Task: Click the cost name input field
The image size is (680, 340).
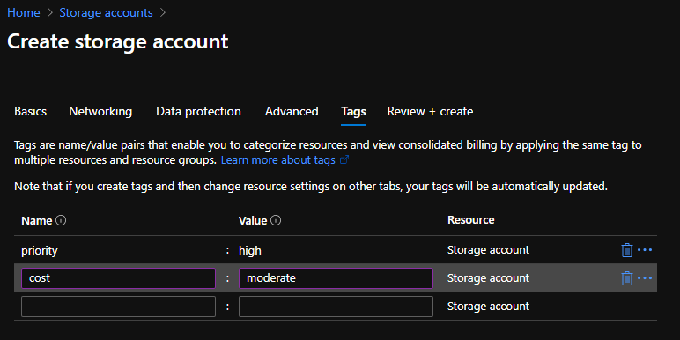Action: [118, 278]
